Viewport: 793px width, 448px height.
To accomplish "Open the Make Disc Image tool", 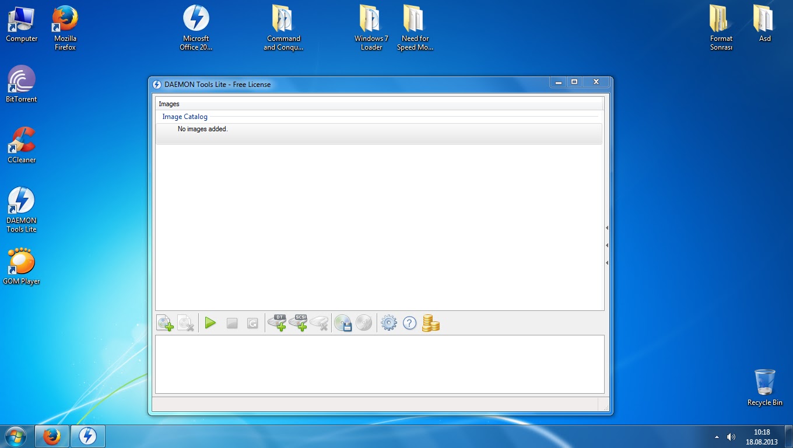I will coord(343,323).
